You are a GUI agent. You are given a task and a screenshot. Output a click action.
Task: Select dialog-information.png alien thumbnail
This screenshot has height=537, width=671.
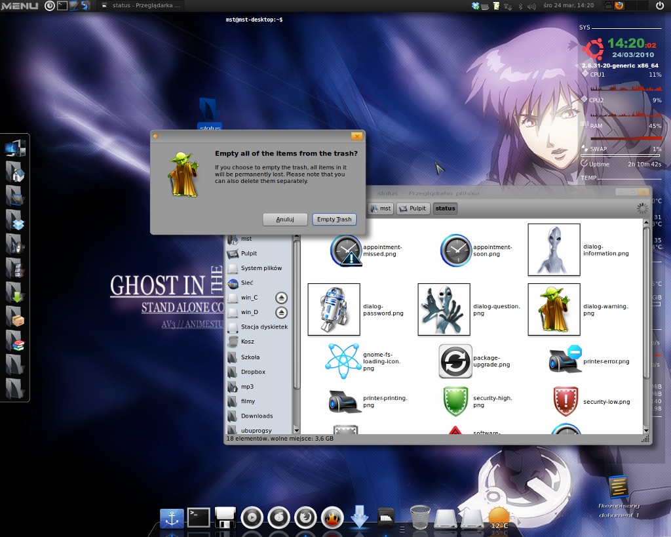[554, 250]
